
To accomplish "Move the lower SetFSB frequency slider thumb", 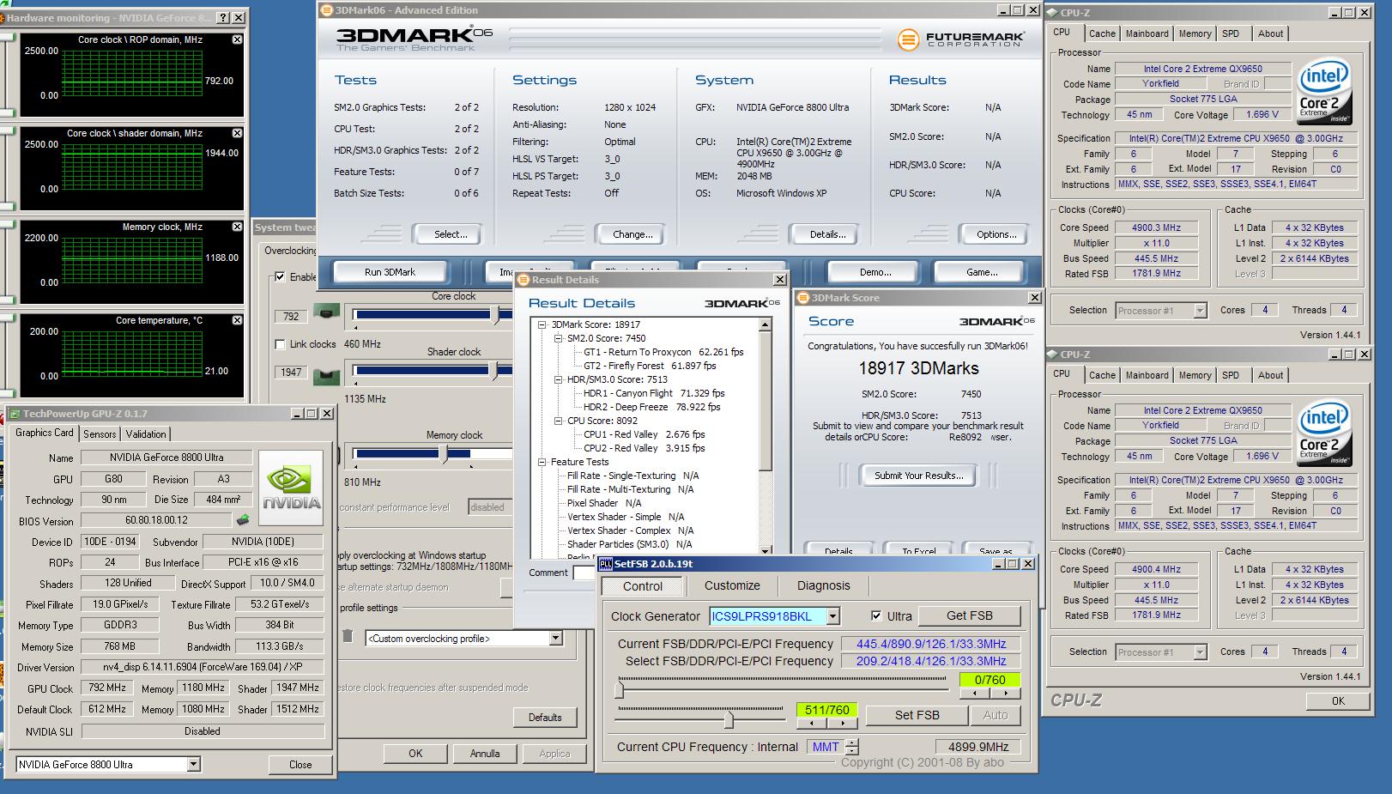I will (729, 718).
